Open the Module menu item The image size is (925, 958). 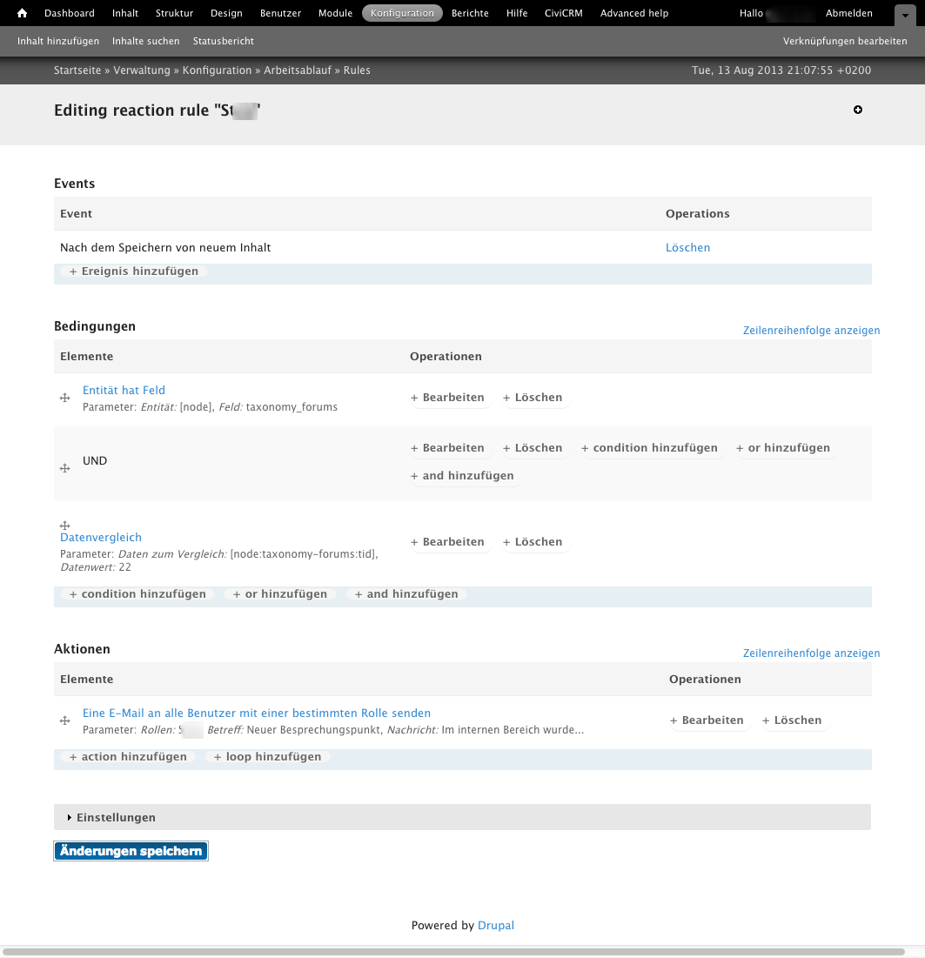335,13
